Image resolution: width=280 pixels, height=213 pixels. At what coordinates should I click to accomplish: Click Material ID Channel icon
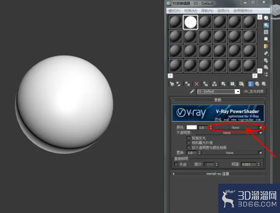click(232, 84)
